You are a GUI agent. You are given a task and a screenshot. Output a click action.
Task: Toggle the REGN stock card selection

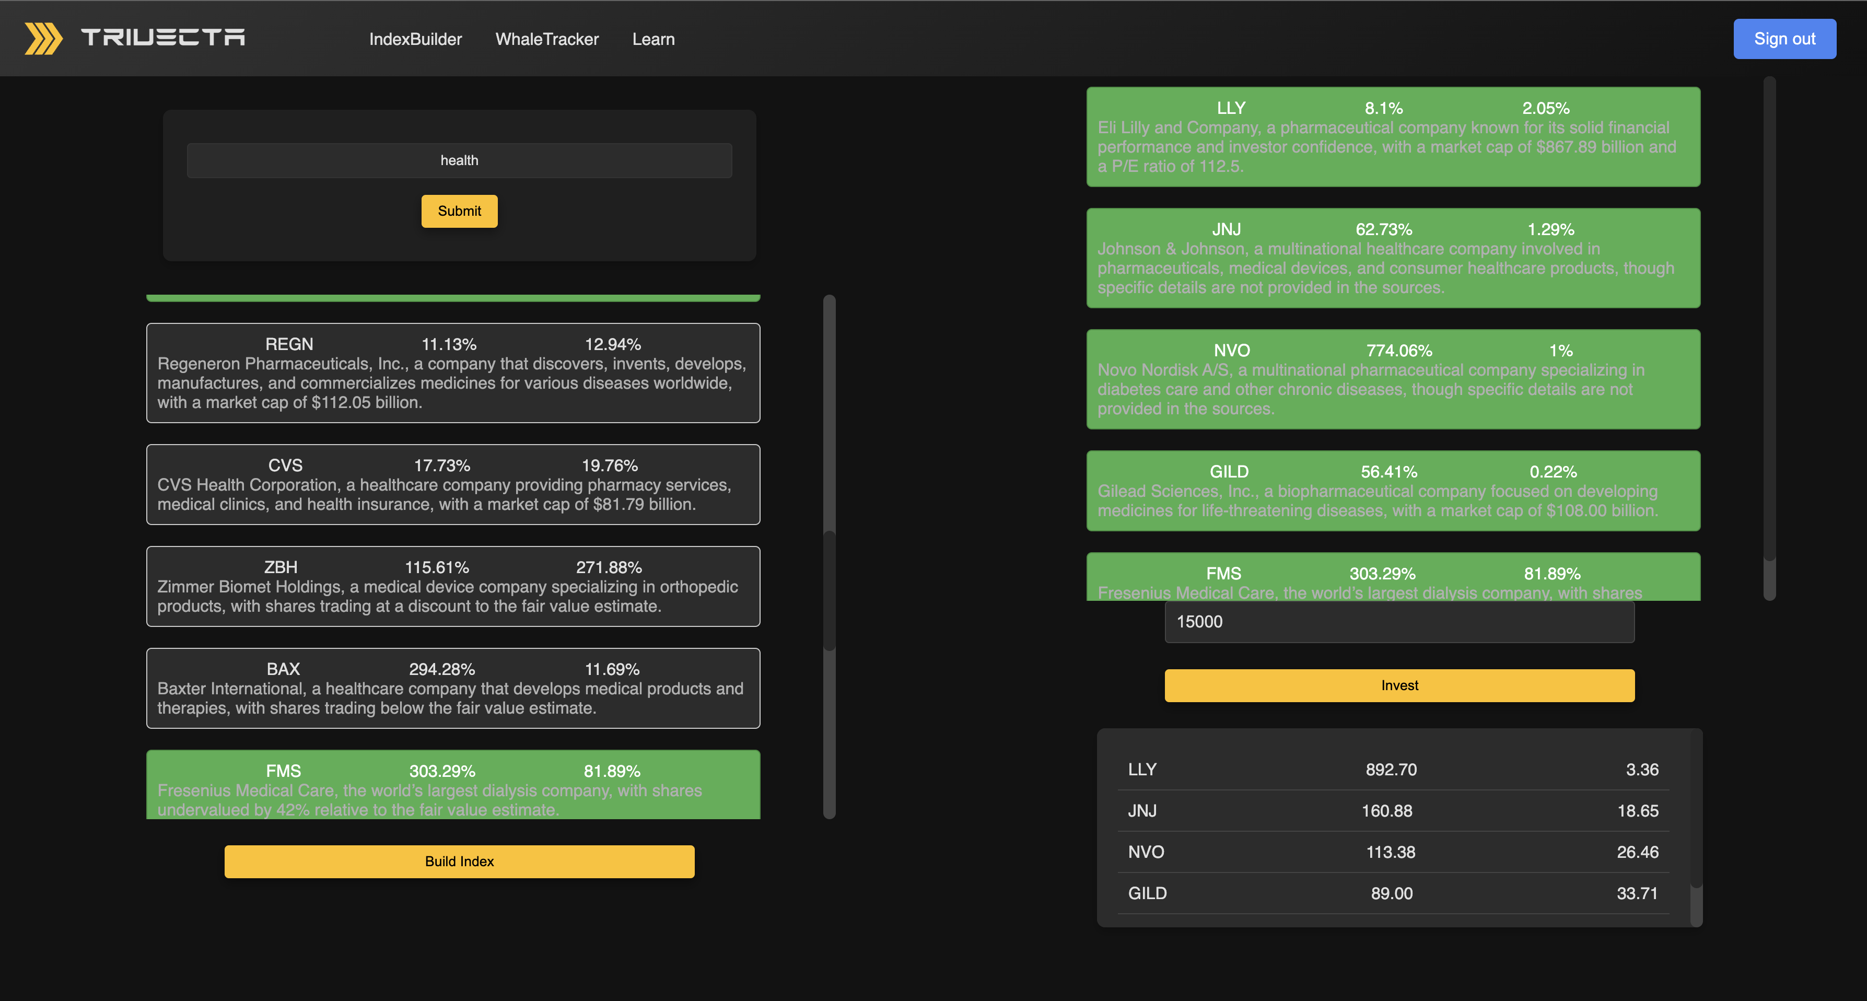coord(453,373)
